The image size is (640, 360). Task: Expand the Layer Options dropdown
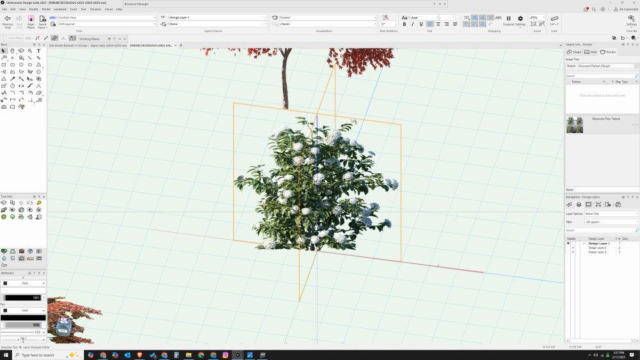[x=611, y=214]
